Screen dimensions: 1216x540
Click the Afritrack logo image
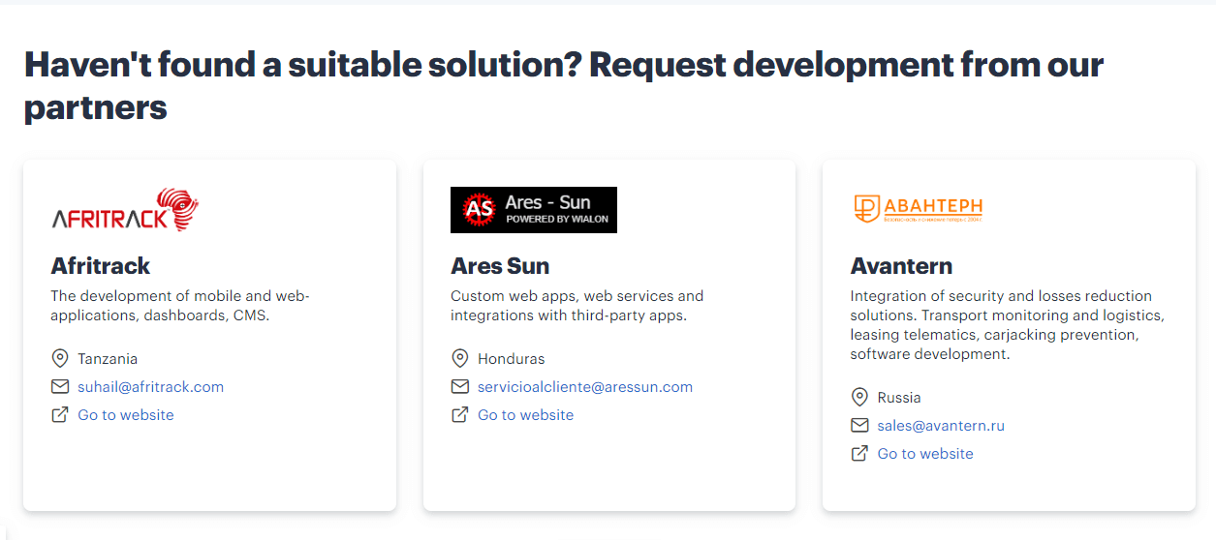tap(125, 210)
